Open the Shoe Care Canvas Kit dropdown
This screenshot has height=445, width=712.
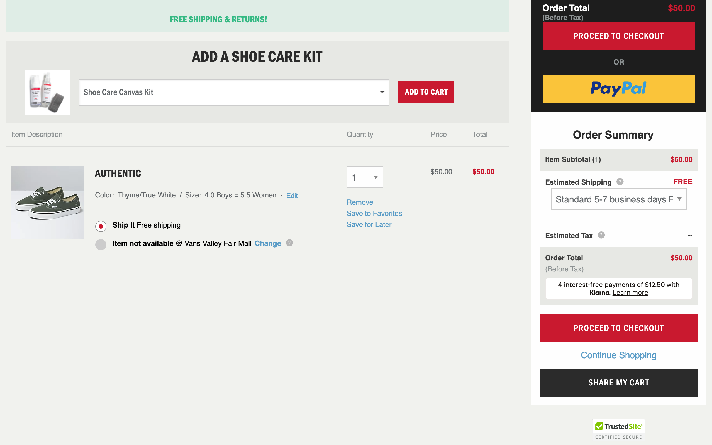point(234,92)
